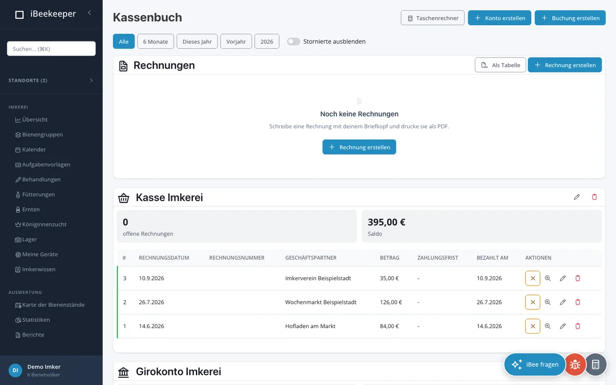Focus the Suchen search field
Image resolution: width=616 pixels, height=385 pixels.
pyautogui.click(x=51, y=49)
